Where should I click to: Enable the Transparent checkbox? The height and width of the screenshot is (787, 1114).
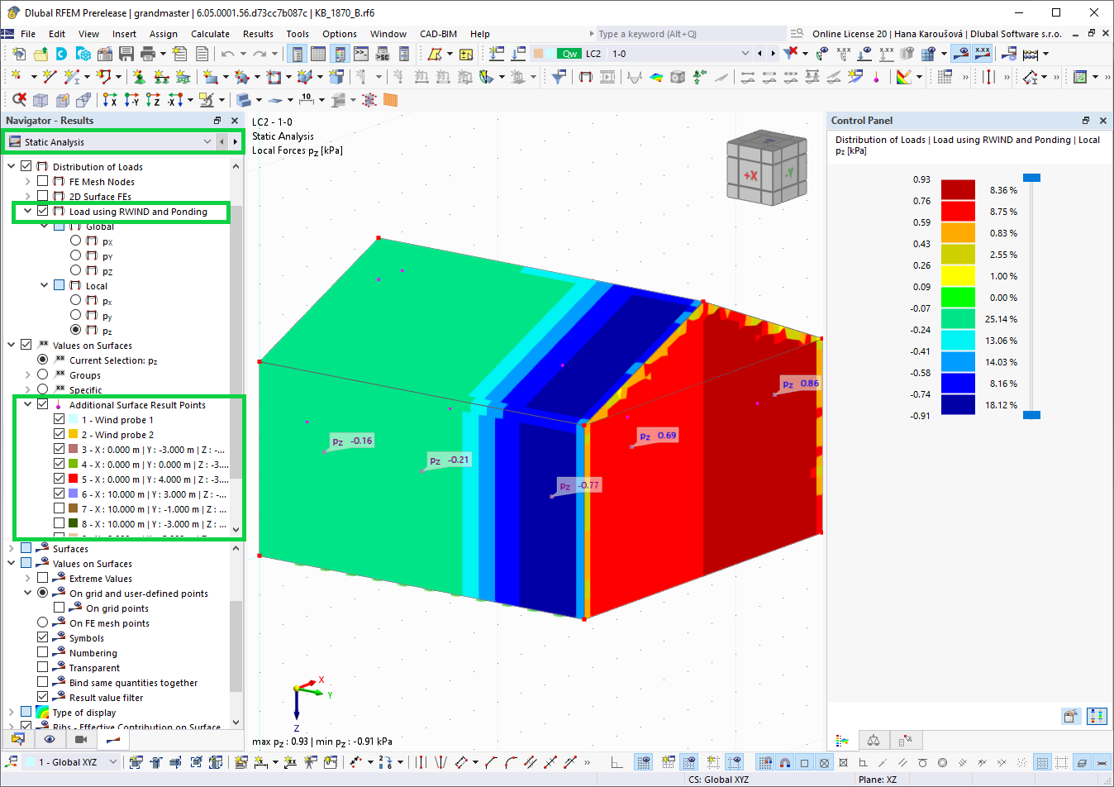[x=42, y=667]
